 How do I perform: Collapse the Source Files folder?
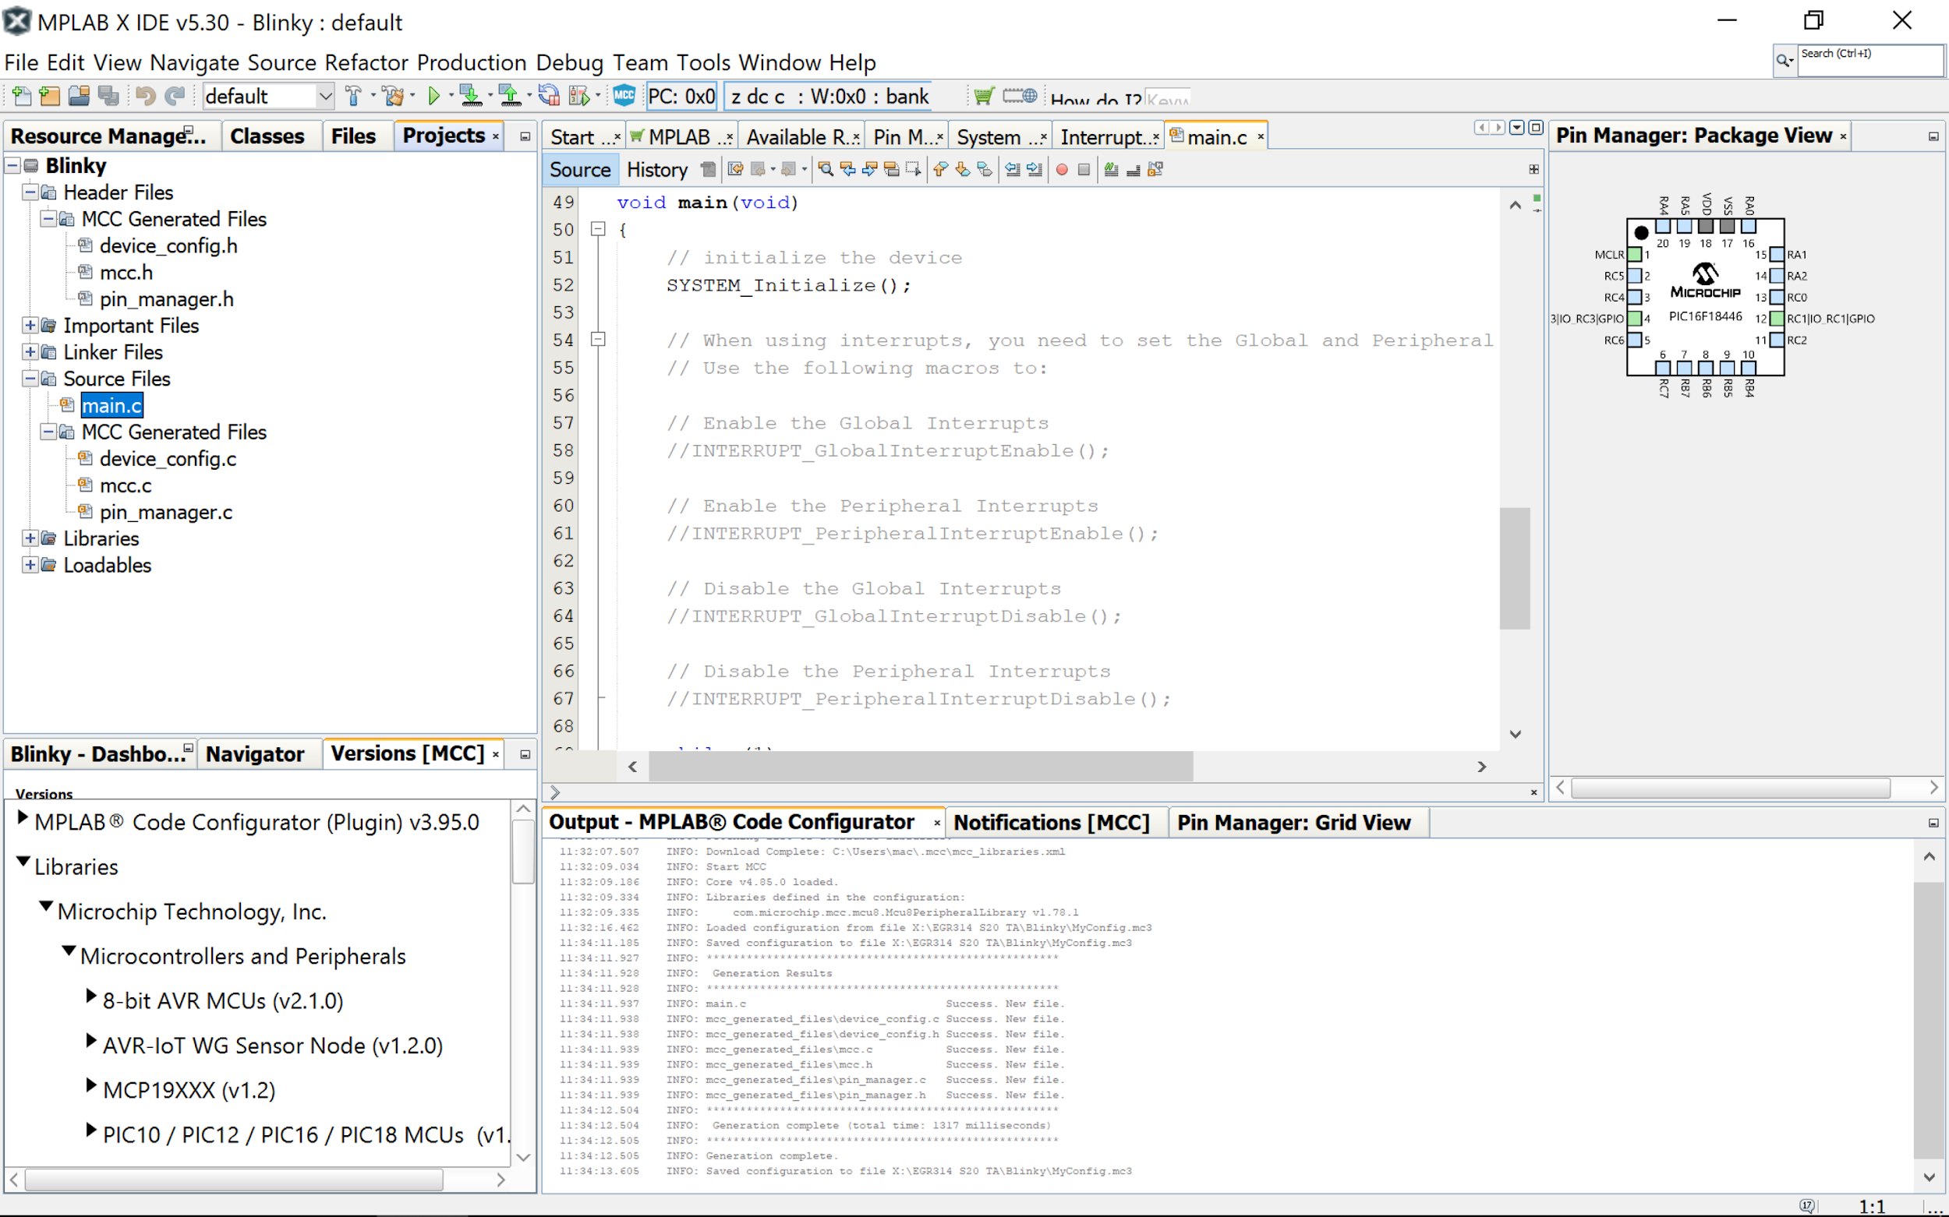tap(30, 379)
